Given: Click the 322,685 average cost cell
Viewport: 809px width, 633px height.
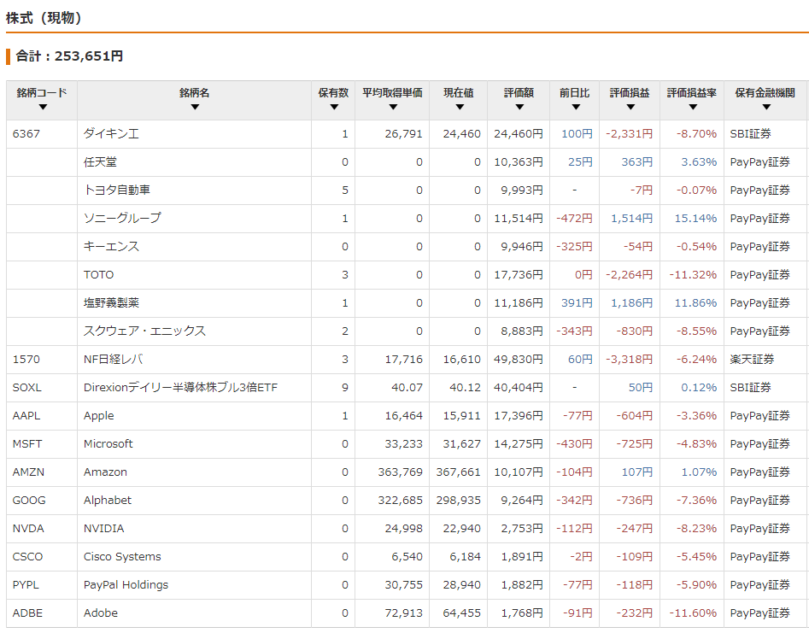Looking at the screenshot, I should [x=400, y=501].
